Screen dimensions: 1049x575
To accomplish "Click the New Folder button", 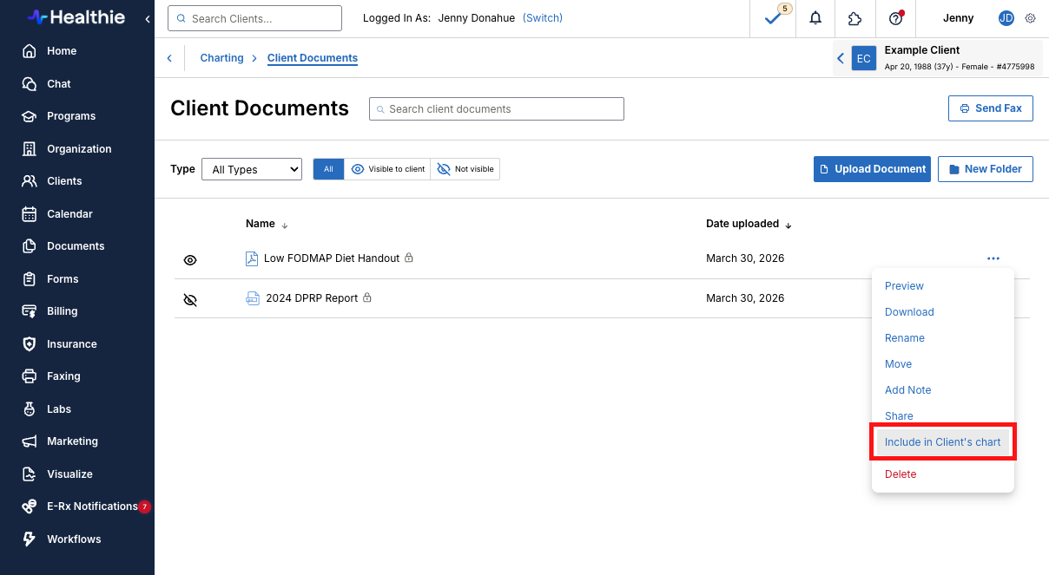I will [986, 169].
